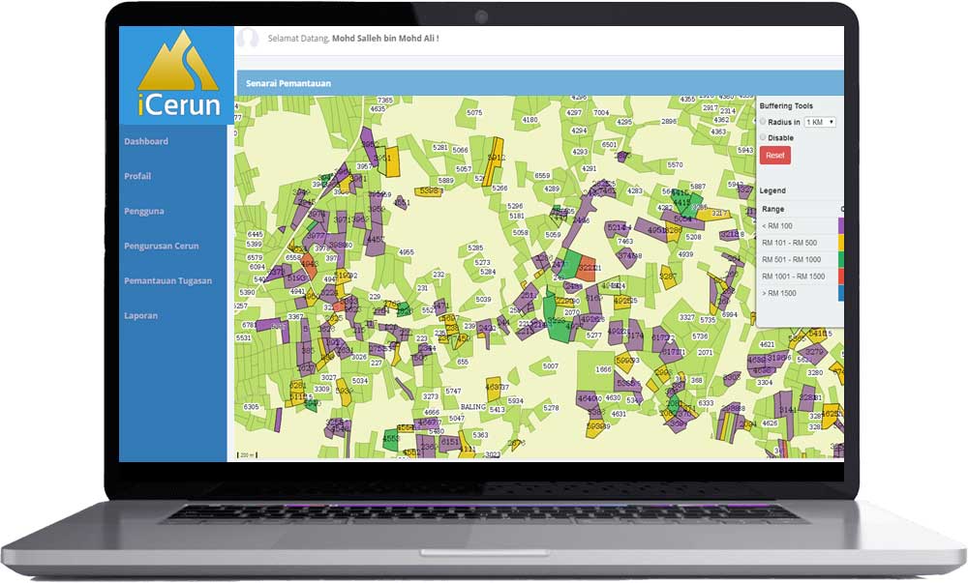This screenshot has width=968, height=583.
Task: Click the user name Mohd Salleh
Action: click(x=384, y=39)
